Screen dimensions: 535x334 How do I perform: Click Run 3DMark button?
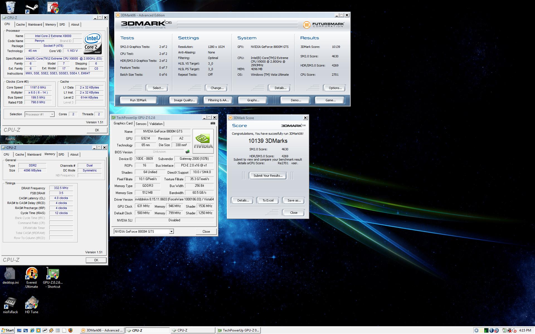[x=138, y=100]
